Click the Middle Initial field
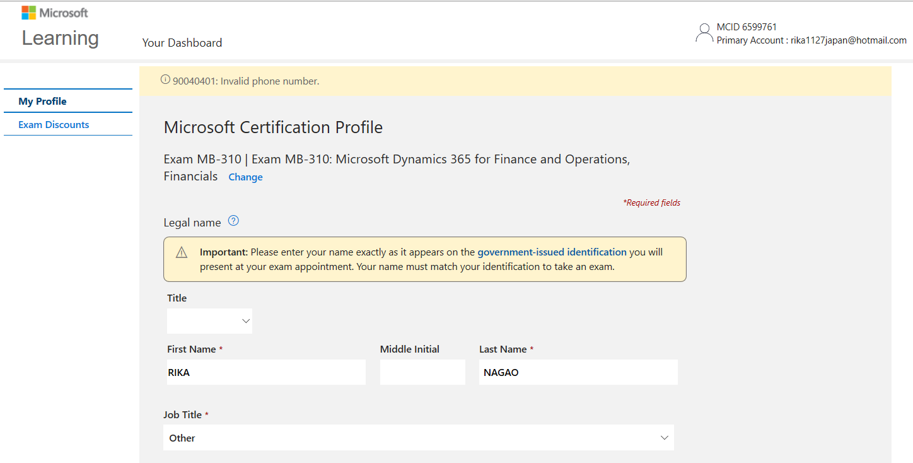This screenshot has width=913, height=463. (422, 372)
